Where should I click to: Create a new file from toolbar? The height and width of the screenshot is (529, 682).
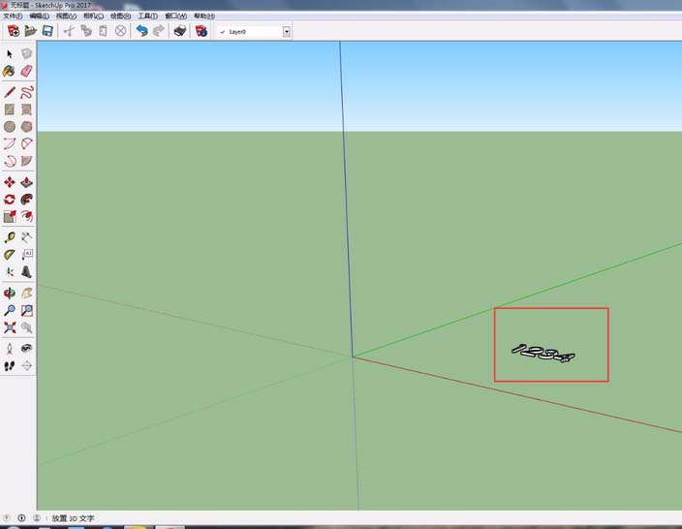point(14,31)
